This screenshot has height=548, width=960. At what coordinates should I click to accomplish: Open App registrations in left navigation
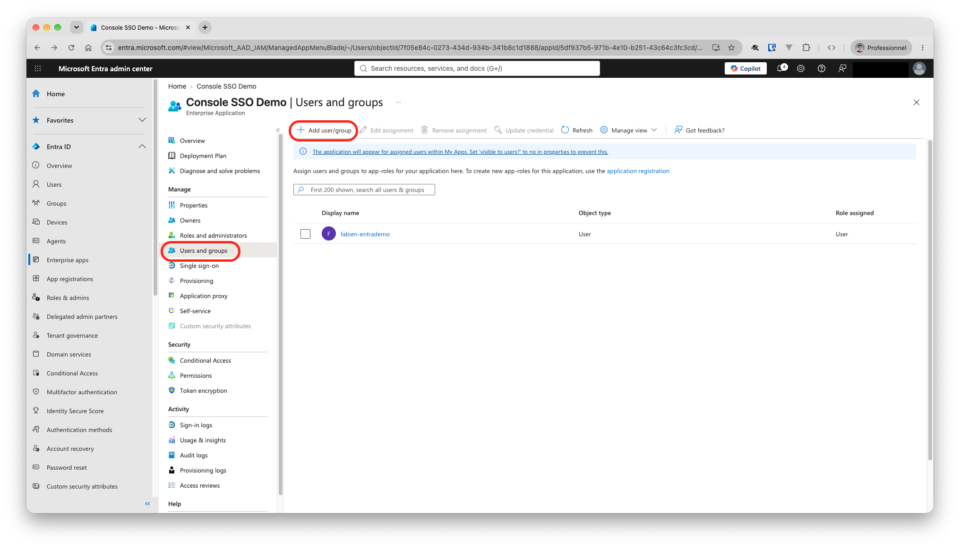pyautogui.click(x=70, y=279)
